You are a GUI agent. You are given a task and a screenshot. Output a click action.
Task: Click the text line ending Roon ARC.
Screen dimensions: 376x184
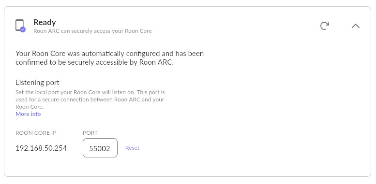coord(94,62)
